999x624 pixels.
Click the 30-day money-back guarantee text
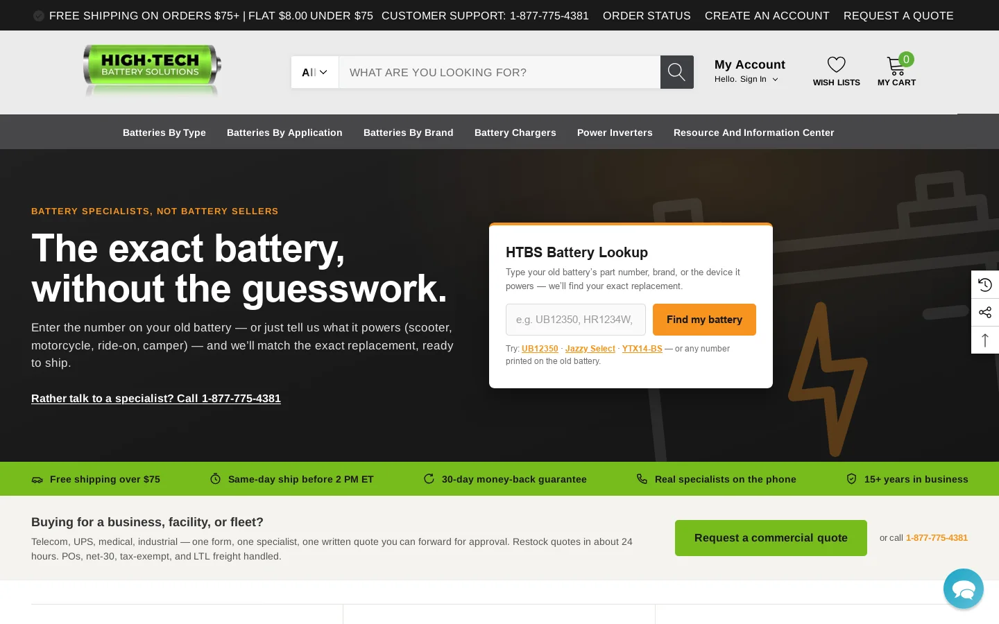coord(514,479)
